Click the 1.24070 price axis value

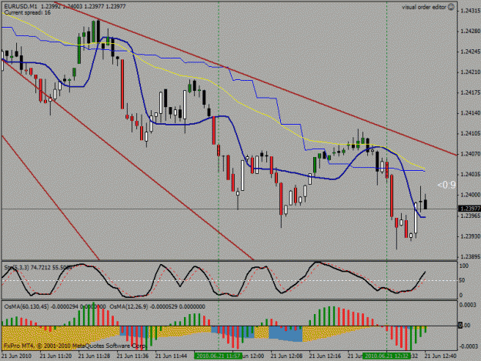tap(470, 154)
